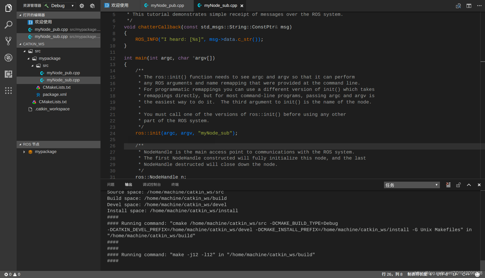The height and width of the screenshot is (278, 485).
Task: Open the welcome entry in open editors list
Action: click(59, 22)
